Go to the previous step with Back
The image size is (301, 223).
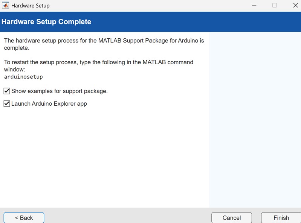24,218
